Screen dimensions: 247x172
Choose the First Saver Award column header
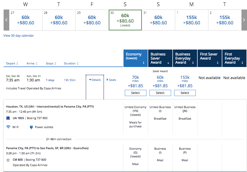point(209,58)
